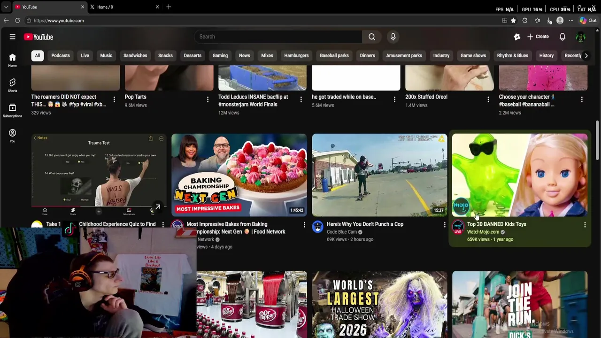Play the World's Largest Halloween Trade Show thumbnail
Image resolution: width=601 pixels, height=338 pixels.
tap(379, 304)
